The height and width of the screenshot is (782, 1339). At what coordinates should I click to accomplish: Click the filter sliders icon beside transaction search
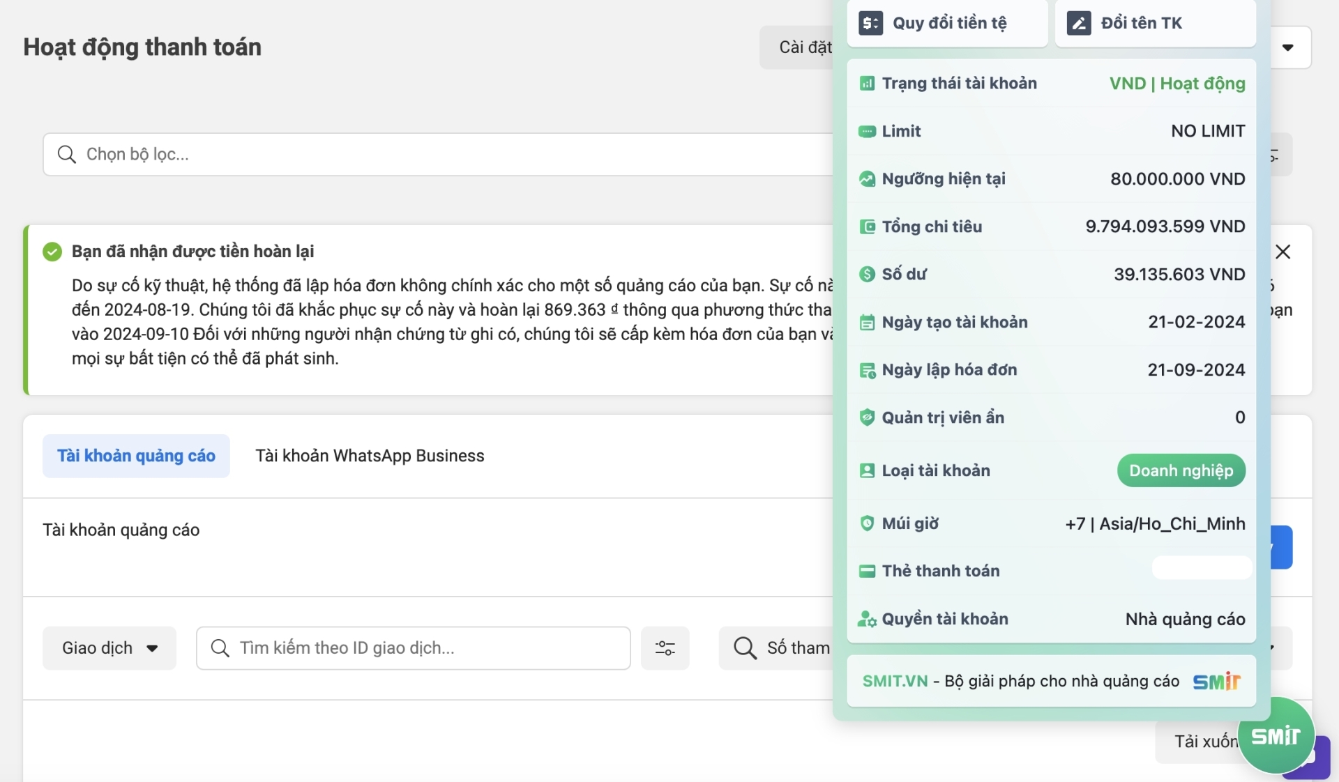tap(665, 648)
